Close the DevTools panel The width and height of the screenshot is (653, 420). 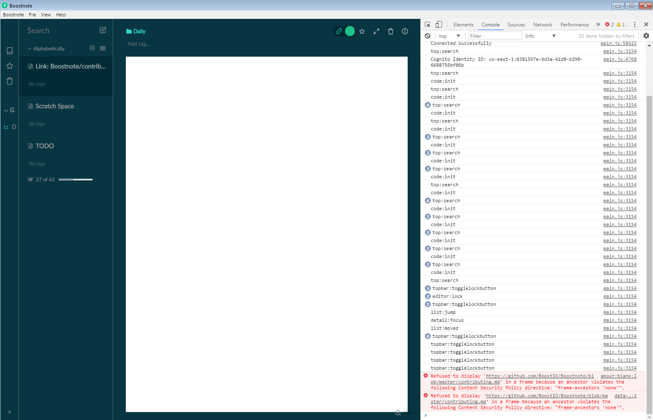click(646, 25)
